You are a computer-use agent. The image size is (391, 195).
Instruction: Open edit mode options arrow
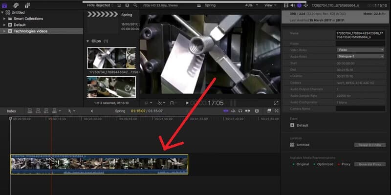tap(60, 111)
